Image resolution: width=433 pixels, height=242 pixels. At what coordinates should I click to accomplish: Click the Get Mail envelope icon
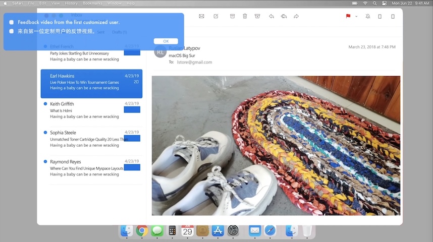pos(201,16)
